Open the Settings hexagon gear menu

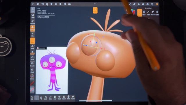148,4
